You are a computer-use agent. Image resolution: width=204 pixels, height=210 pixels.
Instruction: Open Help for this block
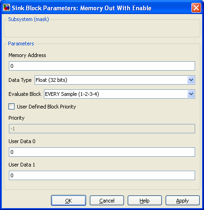point(145,201)
